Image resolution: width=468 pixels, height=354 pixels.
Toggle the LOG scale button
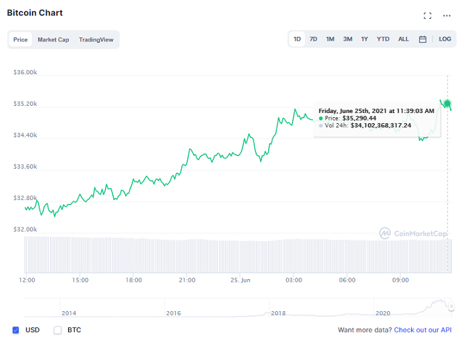click(x=445, y=39)
